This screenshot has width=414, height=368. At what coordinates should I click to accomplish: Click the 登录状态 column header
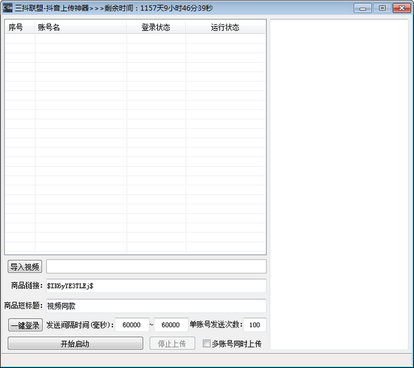coord(156,28)
